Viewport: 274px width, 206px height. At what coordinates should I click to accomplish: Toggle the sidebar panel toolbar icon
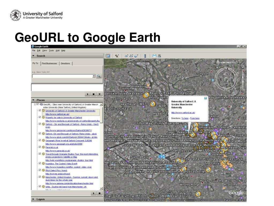click(108, 56)
